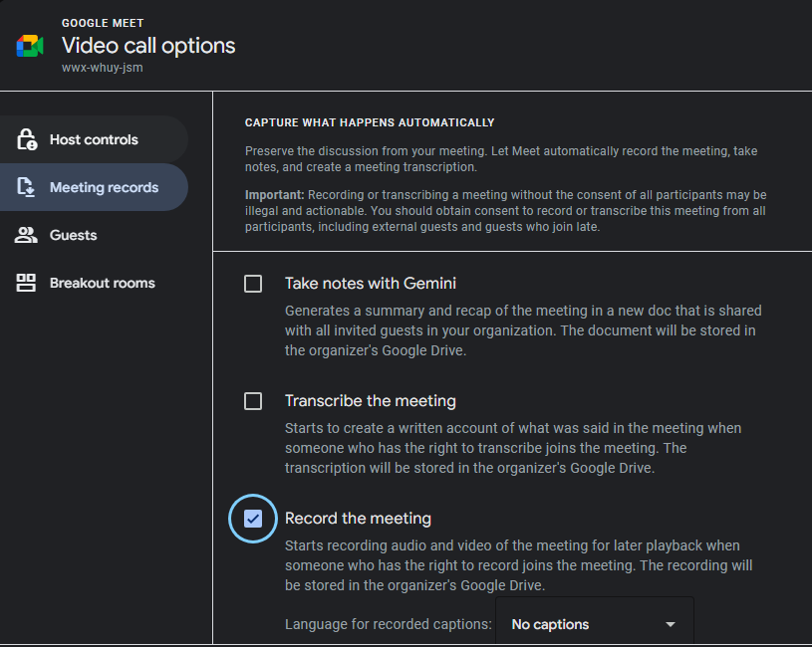Enable Take notes with Gemini checkbox
The image size is (812, 647).
click(x=253, y=284)
